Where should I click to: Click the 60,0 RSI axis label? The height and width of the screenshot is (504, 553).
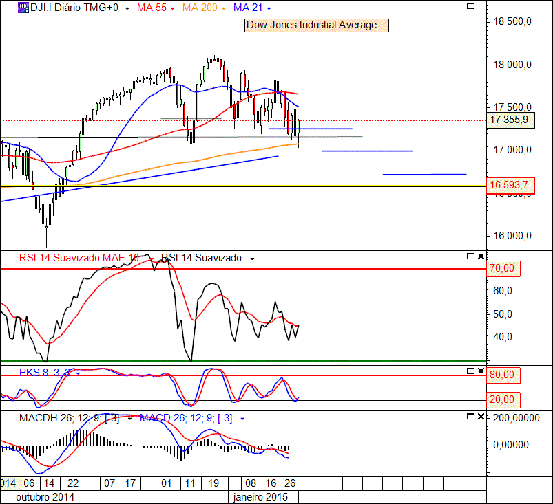(502, 292)
